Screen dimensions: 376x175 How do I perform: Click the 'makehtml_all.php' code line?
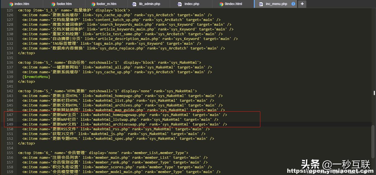click(x=117, y=67)
